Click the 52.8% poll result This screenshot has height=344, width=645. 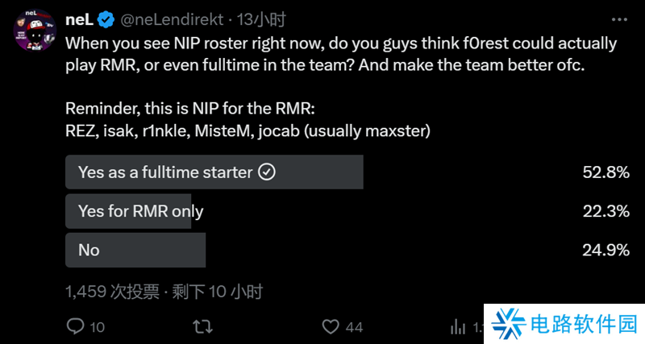(x=605, y=172)
